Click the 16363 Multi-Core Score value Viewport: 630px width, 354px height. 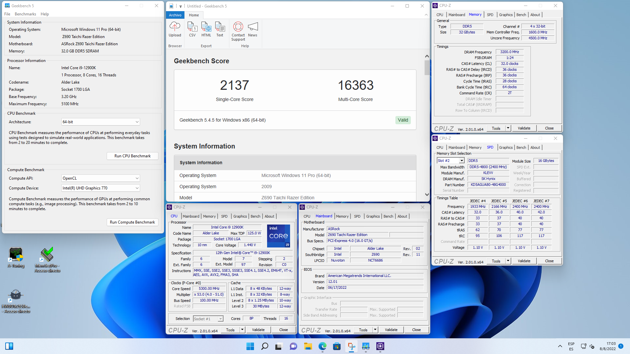click(x=356, y=86)
